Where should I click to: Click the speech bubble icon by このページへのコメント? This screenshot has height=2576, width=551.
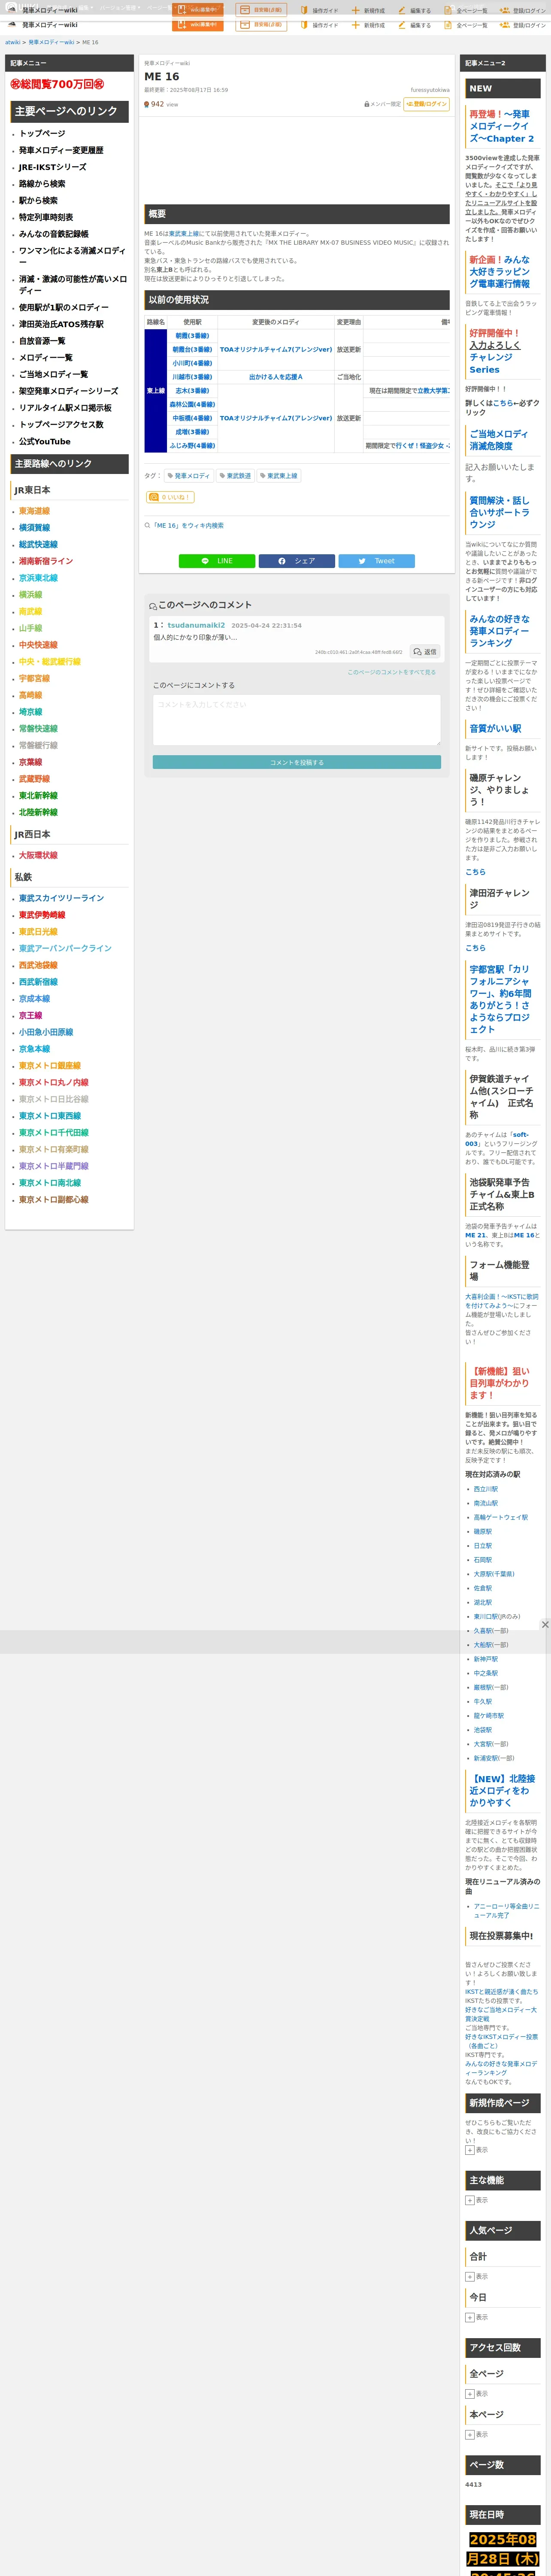point(153,606)
